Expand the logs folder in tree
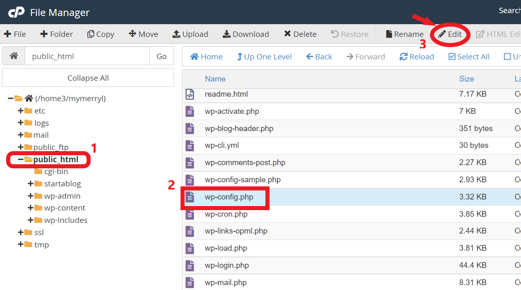 coord(21,123)
